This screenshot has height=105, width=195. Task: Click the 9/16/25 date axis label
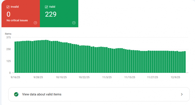[15, 77]
